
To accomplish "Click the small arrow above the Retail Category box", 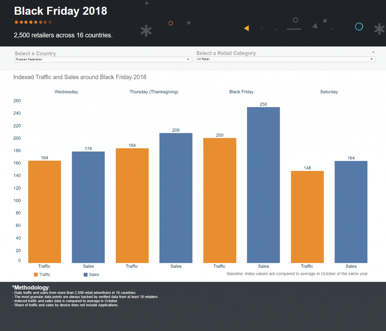I will 373,52.
